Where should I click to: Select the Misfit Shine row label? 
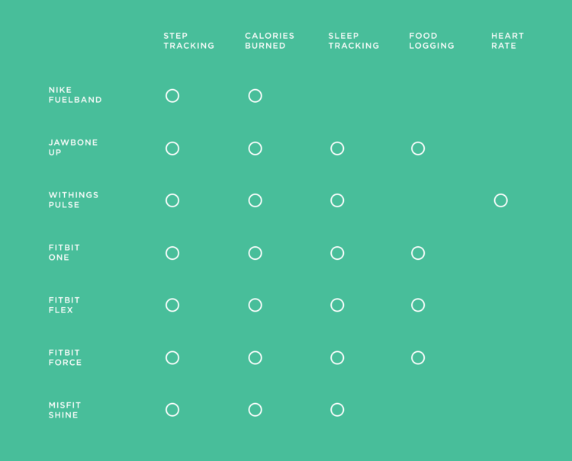click(x=65, y=410)
